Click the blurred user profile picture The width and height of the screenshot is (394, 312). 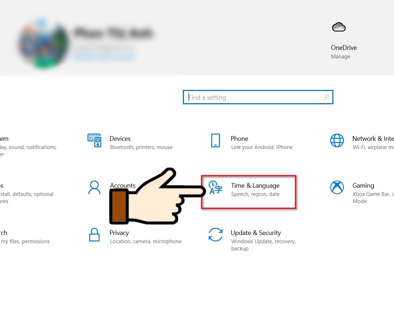(x=43, y=44)
